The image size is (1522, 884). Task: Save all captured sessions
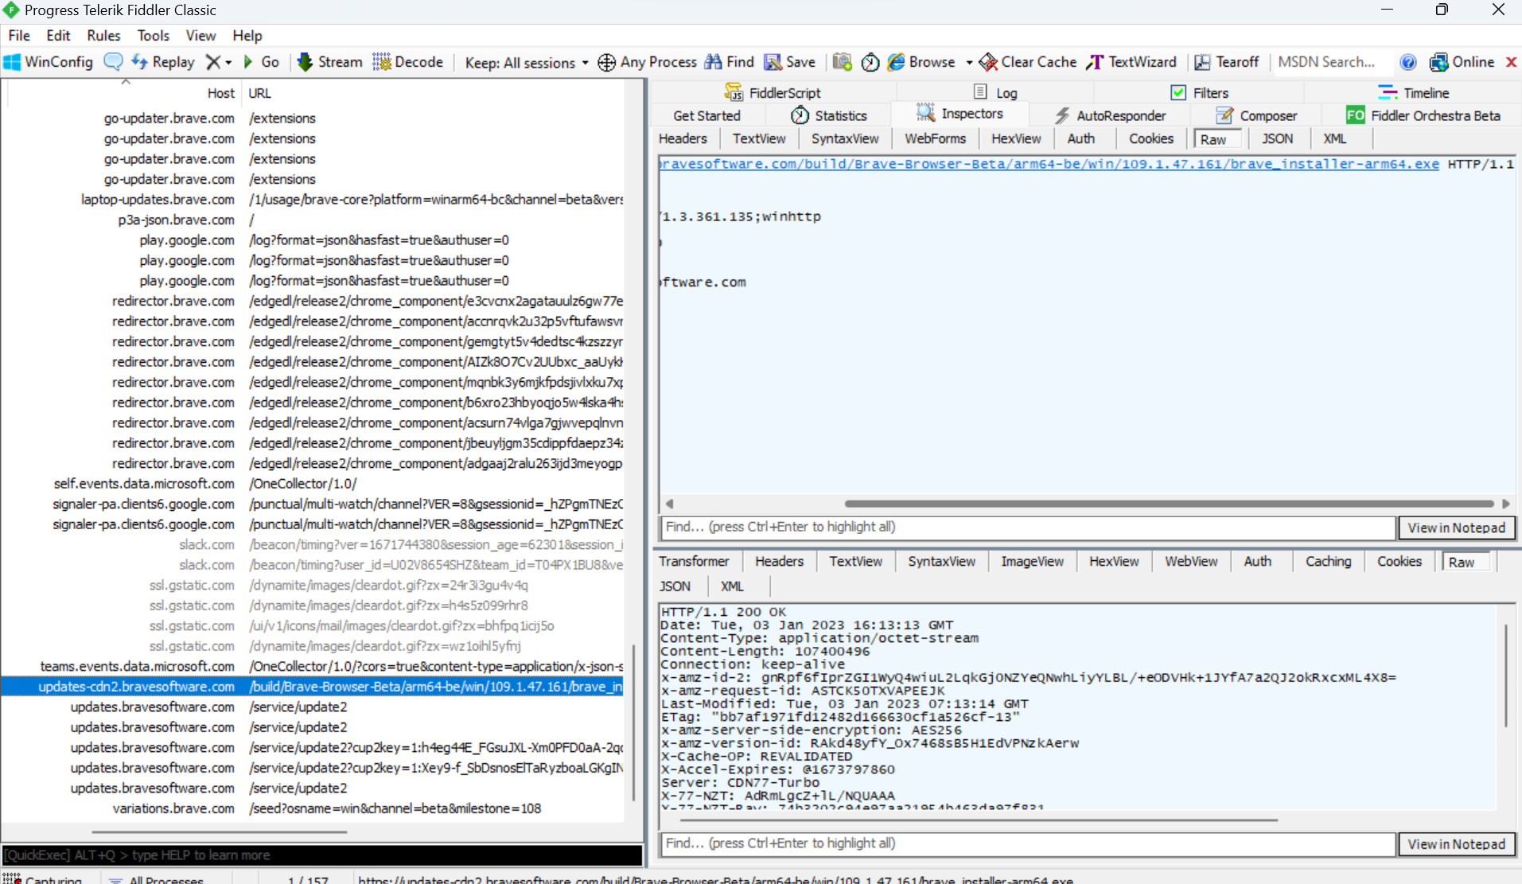790,61
